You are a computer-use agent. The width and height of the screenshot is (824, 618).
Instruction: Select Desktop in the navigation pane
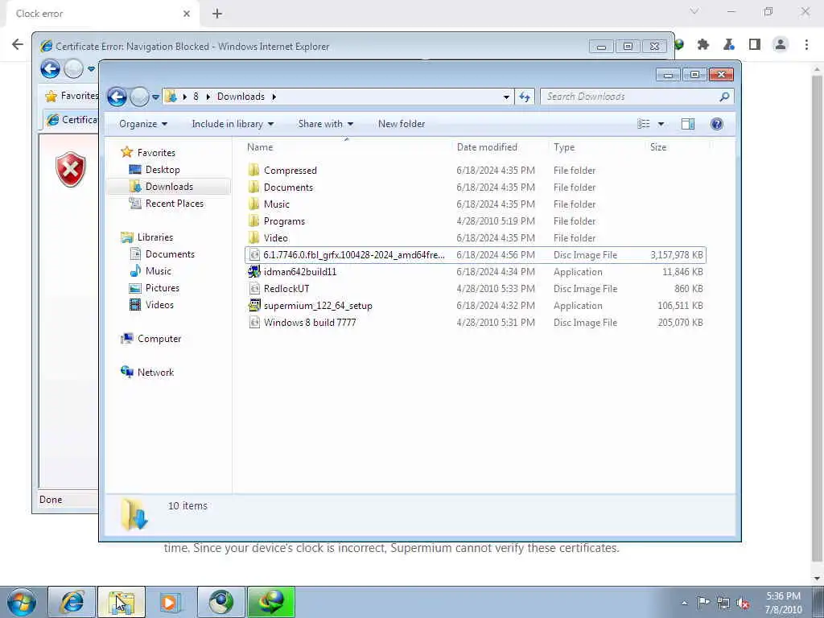point(163,170)
